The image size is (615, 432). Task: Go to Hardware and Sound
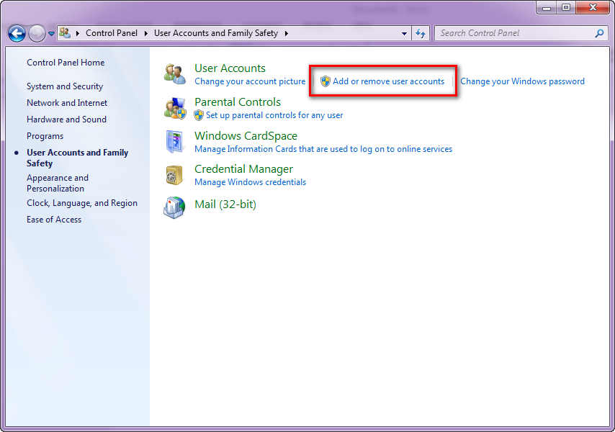[66, 120]
